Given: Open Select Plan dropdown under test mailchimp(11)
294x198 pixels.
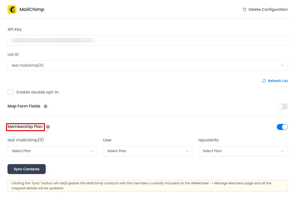Looking at the screenshot, I should [52, 151].
